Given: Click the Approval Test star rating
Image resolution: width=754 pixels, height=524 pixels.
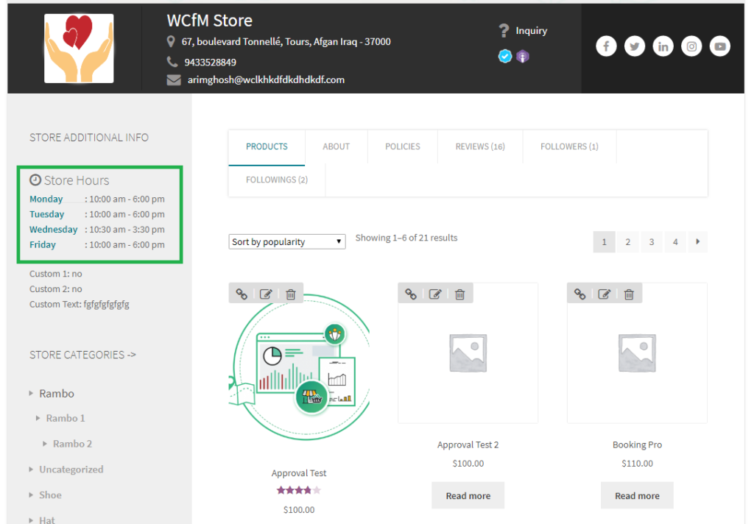Looking at the screenshot, I should tap(299, 490).
